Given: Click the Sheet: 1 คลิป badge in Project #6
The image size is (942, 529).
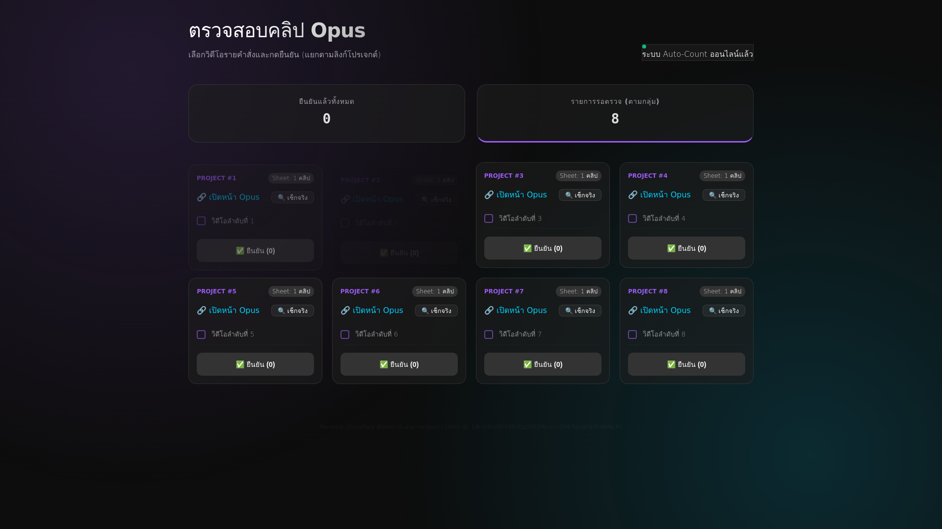Looking at the screenshot, I should (435, 291).
